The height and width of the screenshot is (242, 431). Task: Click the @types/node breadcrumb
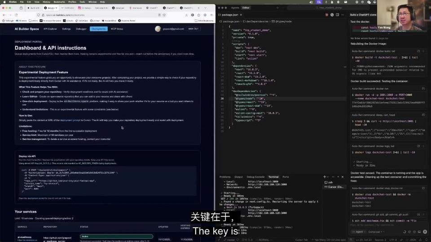282,22
